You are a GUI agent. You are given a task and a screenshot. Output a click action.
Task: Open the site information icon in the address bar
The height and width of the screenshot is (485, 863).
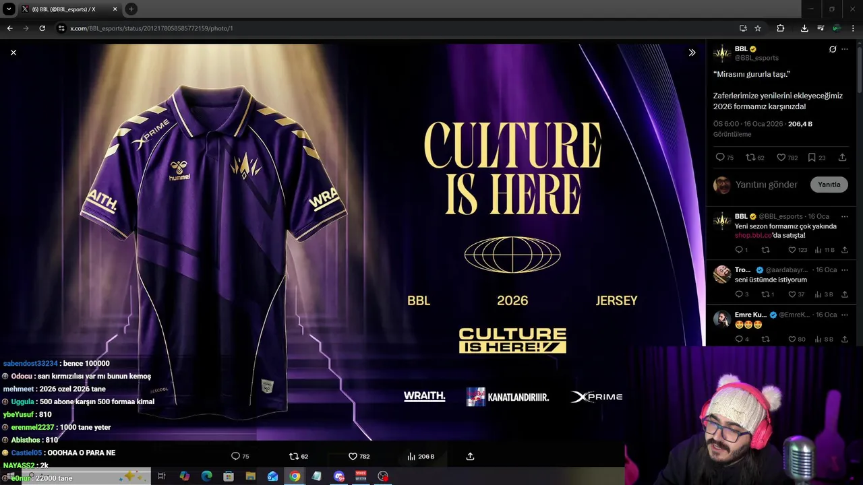pyautogui.click(x=61, y=28)
